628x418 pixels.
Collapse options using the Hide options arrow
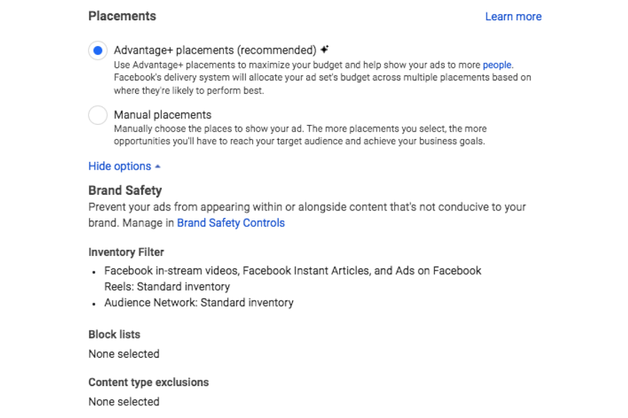pos(158,167)
